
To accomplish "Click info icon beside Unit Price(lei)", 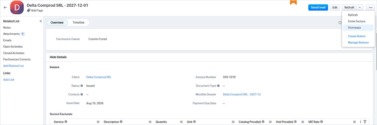I will 295,122.
